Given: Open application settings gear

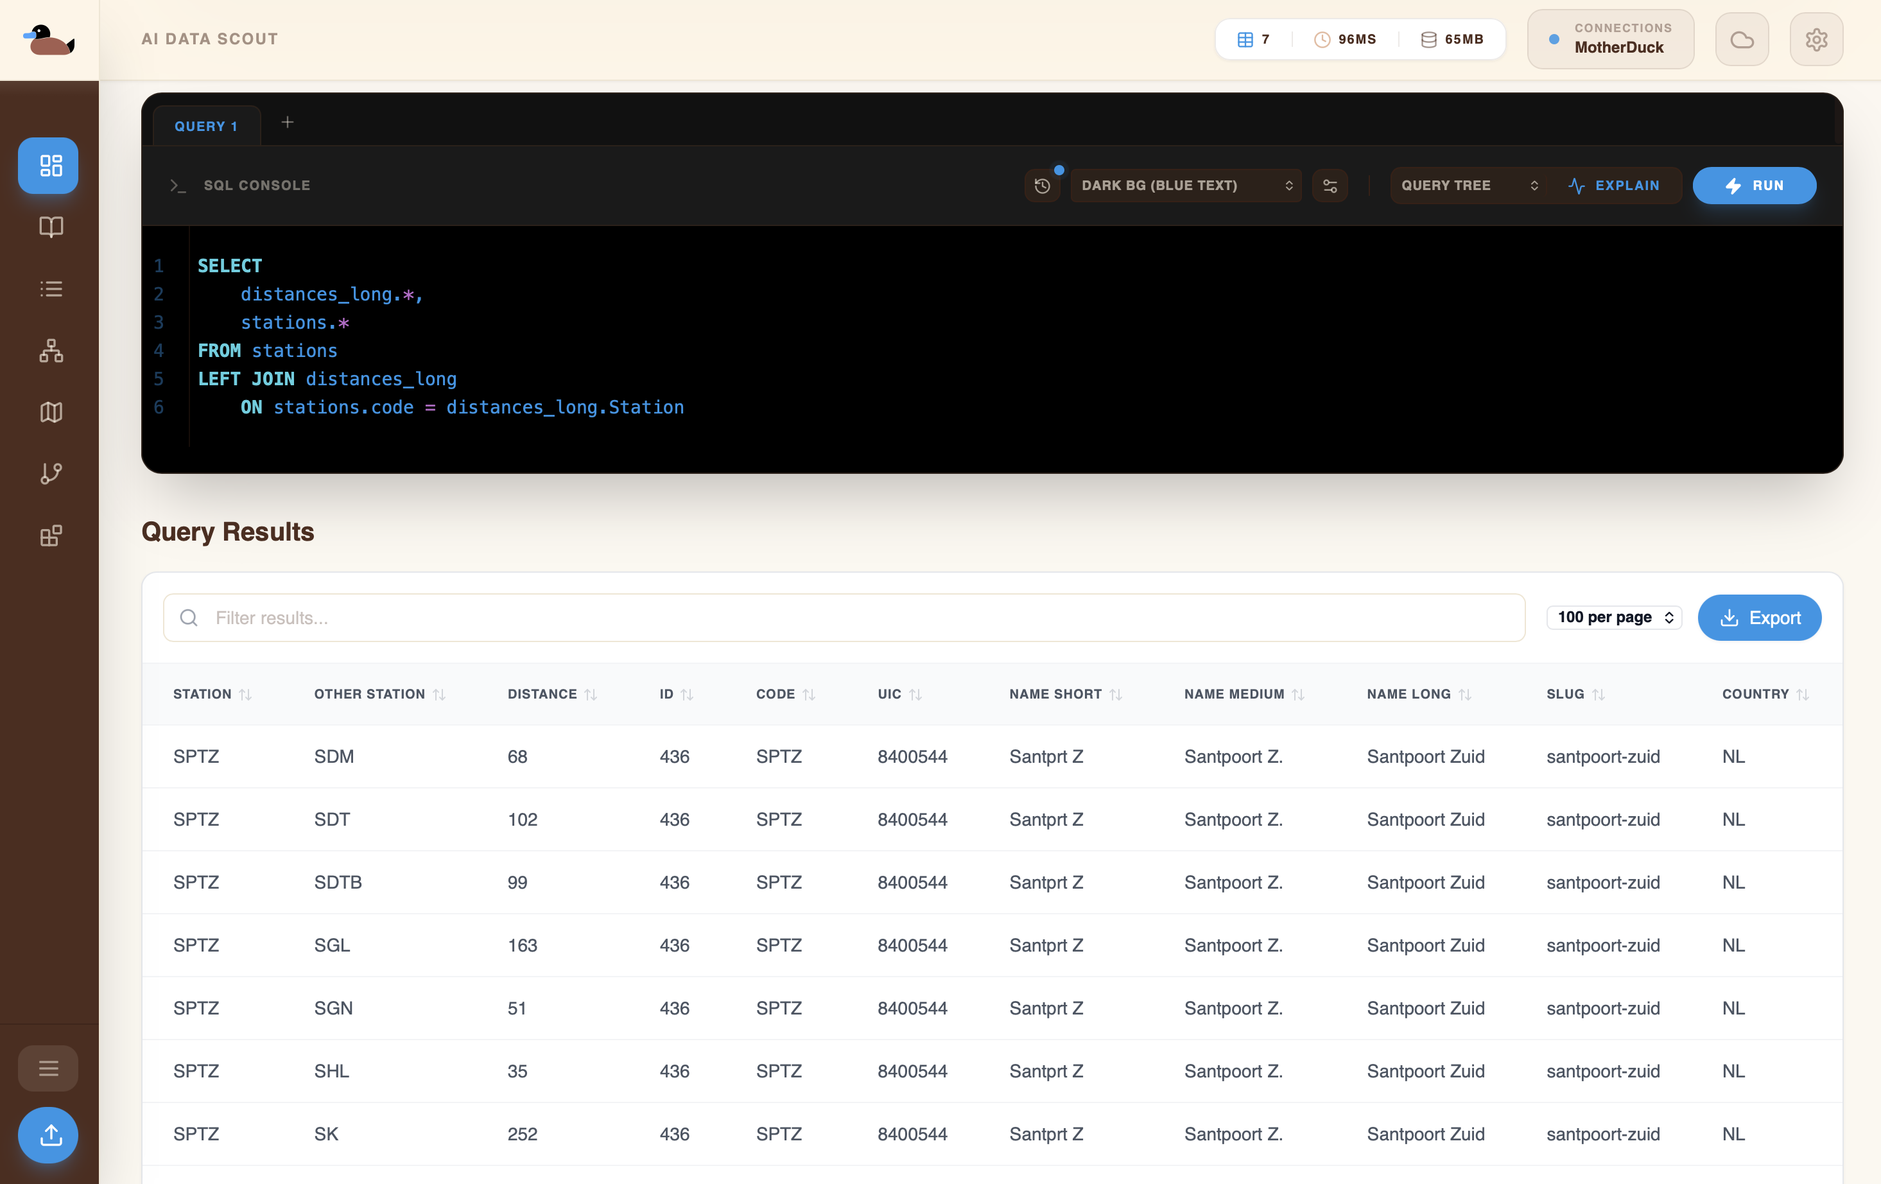Looking at the screenshot, I should pyautogui.click(x=1816, y=39).
